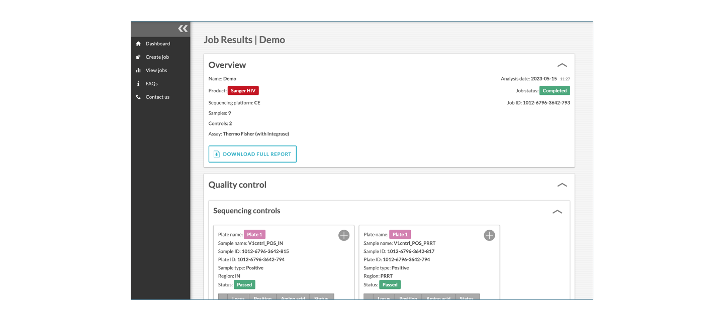Click the View jobs bar-chart icon
Screen dimensions: 724x321
[138, 70]
